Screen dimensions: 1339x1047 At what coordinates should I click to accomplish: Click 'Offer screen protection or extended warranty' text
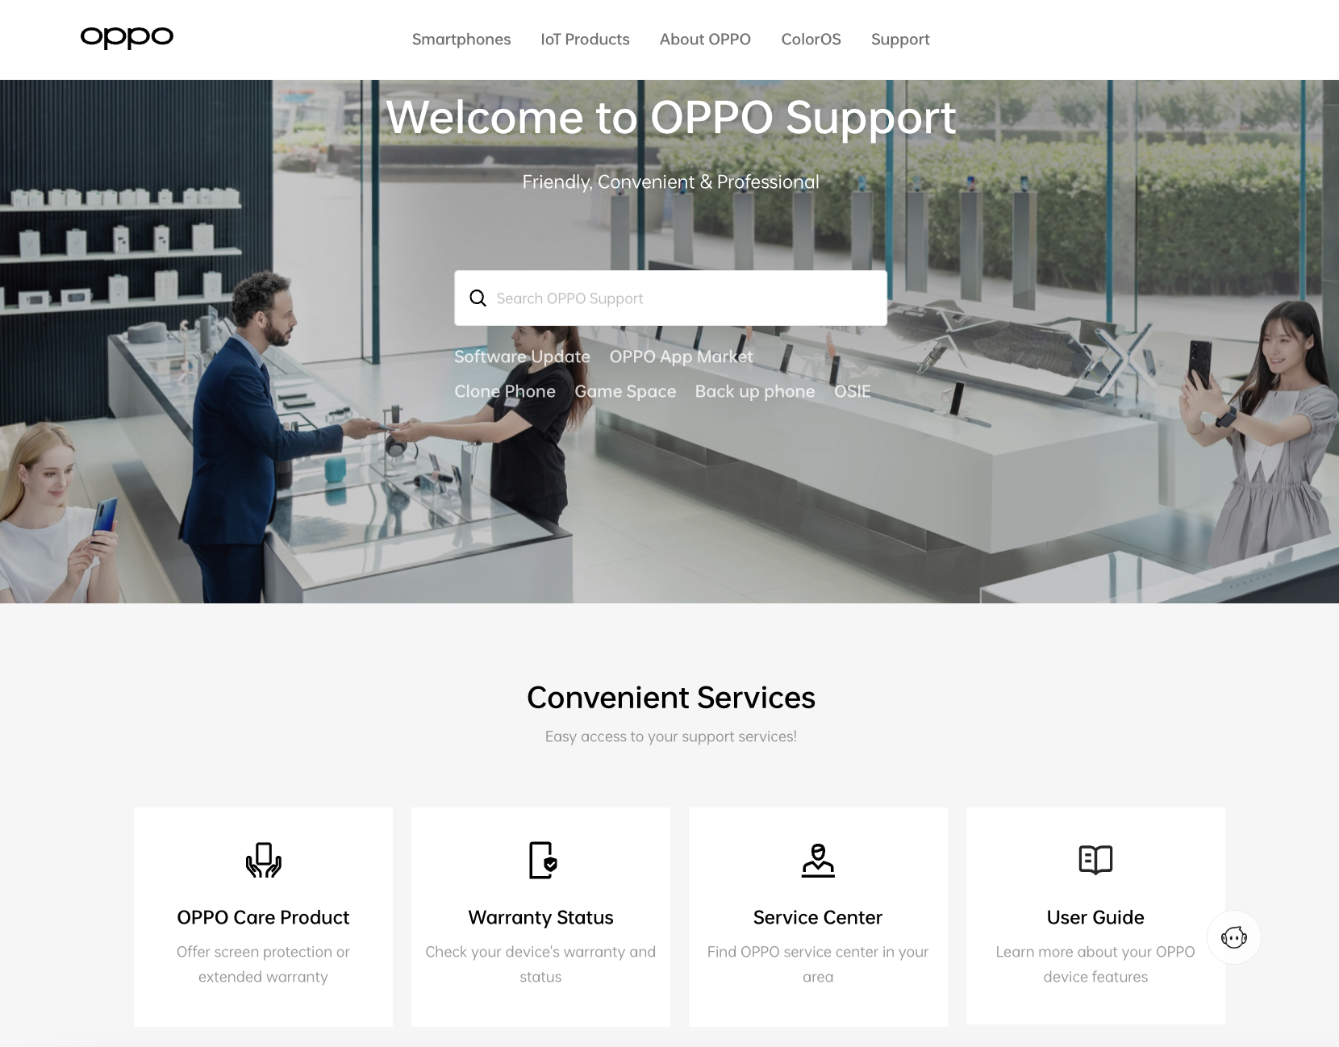click(263, 964)
